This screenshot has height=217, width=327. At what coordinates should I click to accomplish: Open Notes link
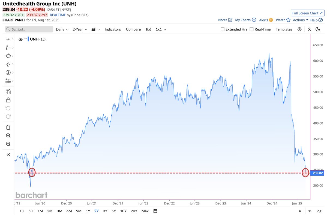click(225, 20)
